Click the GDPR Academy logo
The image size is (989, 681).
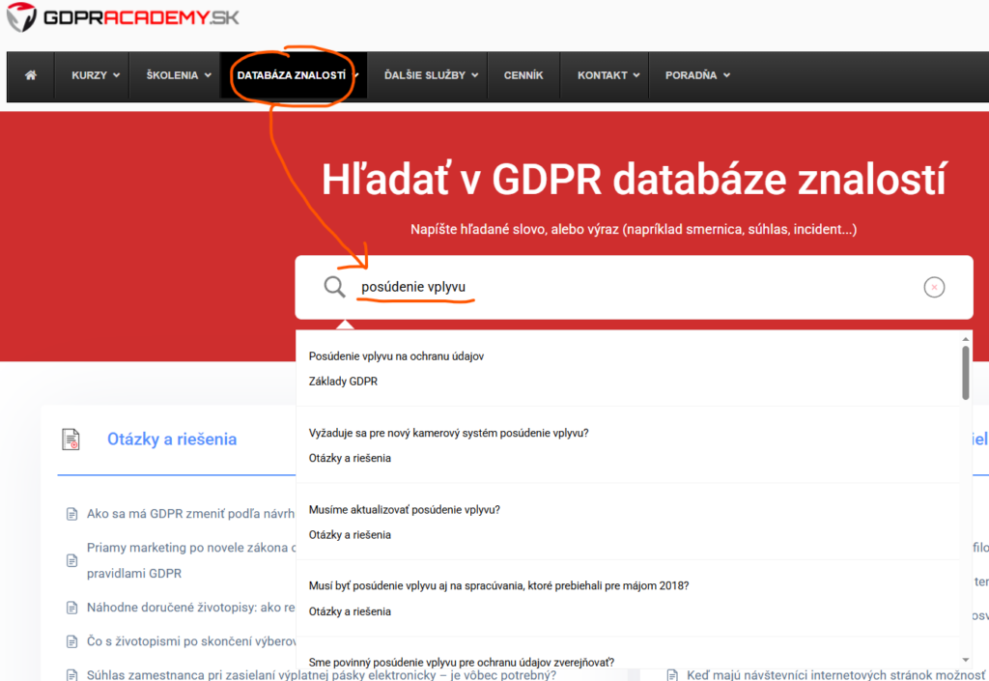(123, 16)
